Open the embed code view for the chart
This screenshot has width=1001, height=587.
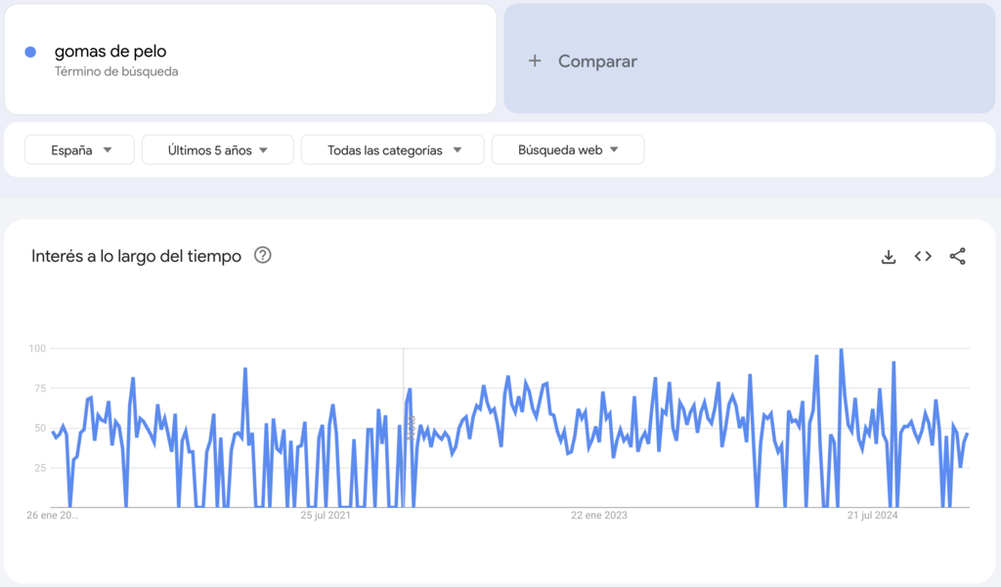[922, 256]
